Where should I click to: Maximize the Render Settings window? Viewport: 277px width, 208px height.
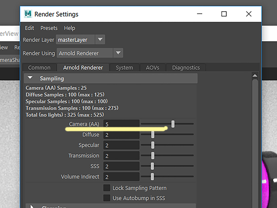[x=224, y=14]
